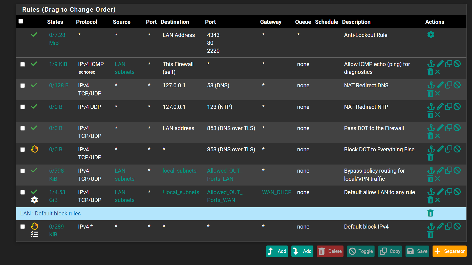This screenshot has height=265, width=472.
Task: View states 0/7.28 MiB for Anti-Lockout Rule
Action: 57,39
